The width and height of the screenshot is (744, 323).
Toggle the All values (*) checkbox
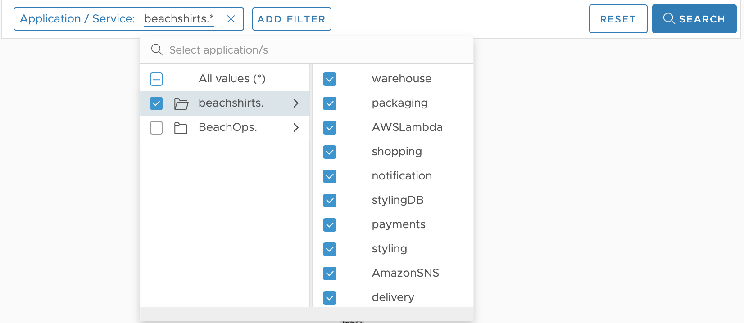[156, 79]
